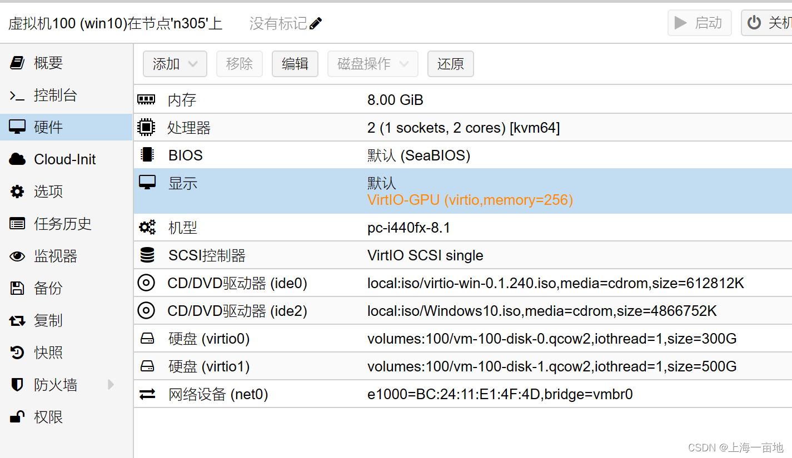Open the 权限 page
The width and height of the screenshot is (792, 458).
click(66, 417)
